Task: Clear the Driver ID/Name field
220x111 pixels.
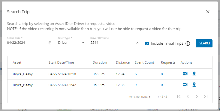Action: coord(137,43)
